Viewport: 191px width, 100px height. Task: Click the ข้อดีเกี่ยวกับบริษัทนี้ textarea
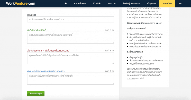click(70, 38)
